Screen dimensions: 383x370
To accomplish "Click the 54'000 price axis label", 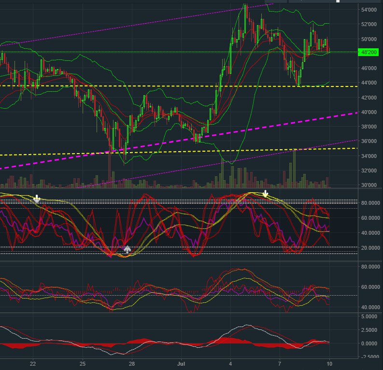I will coord(369,10).
